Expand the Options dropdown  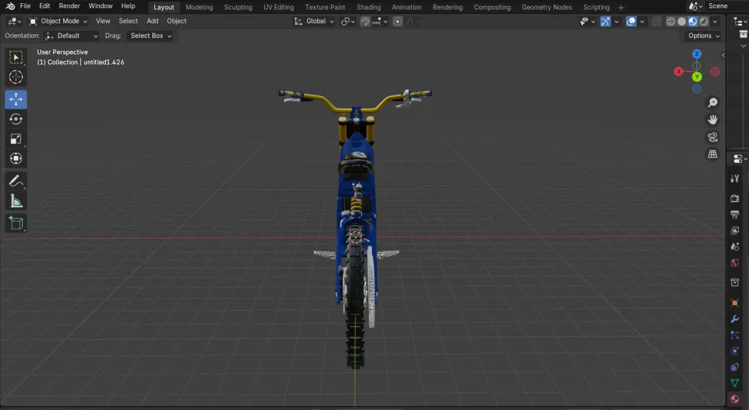pyautogui.click(x=703, y=36)
